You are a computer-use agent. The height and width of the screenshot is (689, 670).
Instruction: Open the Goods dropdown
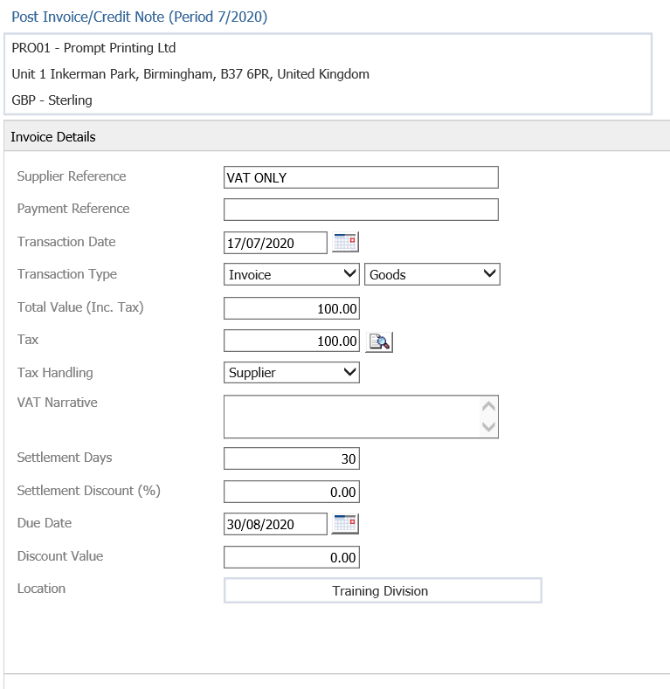pos(432,274)
